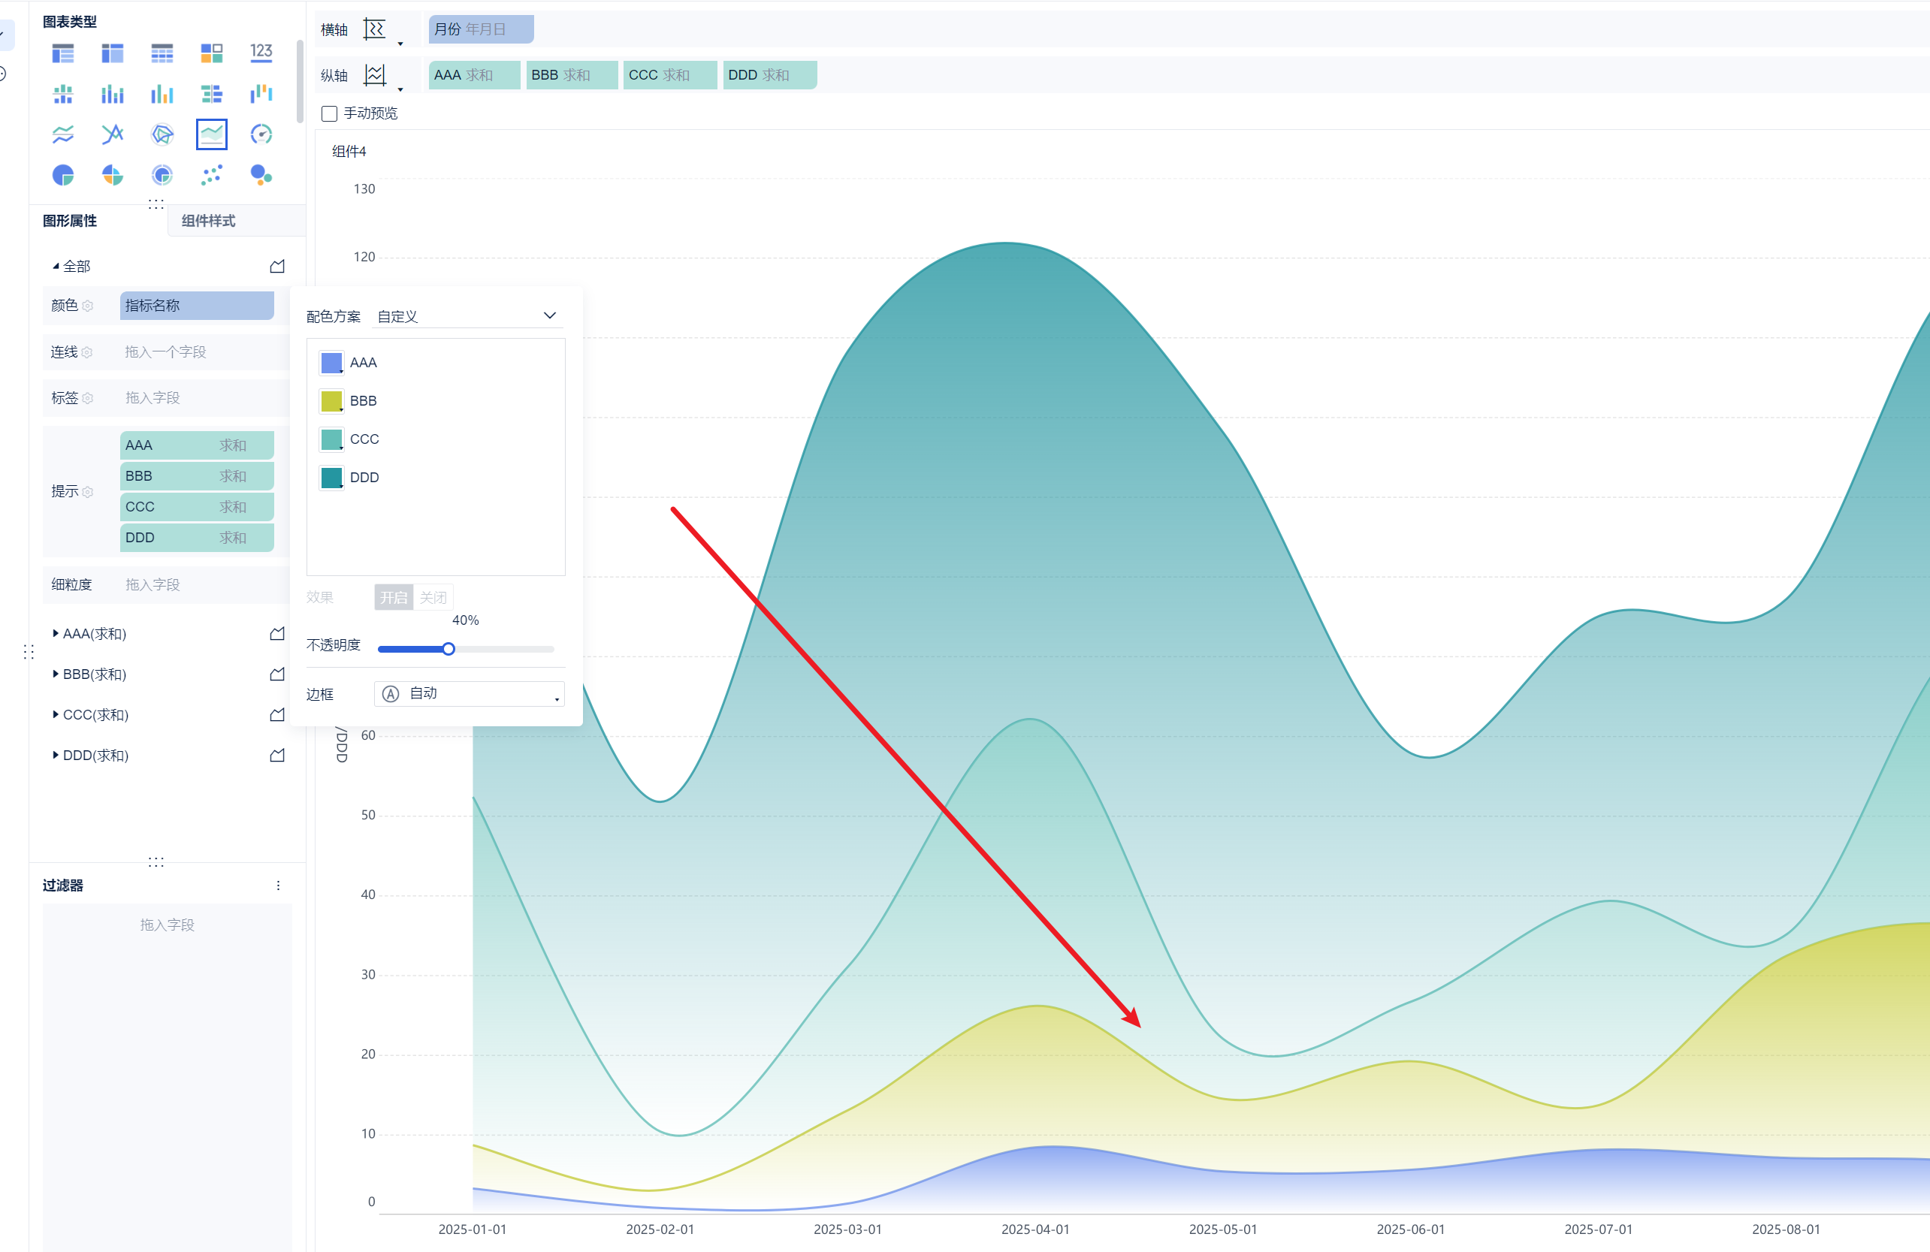Expand the AAA(求和) tree section
This screenshot has width=1930, height=1252.
[x=55, y=633]
